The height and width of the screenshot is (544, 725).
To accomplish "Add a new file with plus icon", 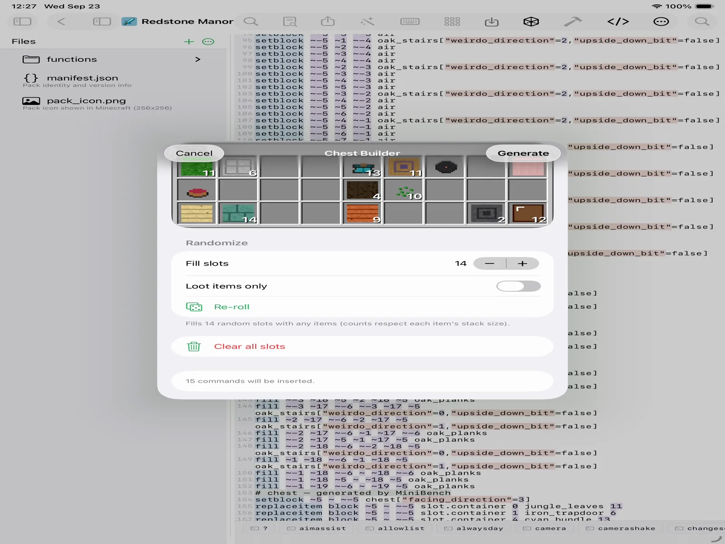I will pyautogui.click(x=189, y=42).
